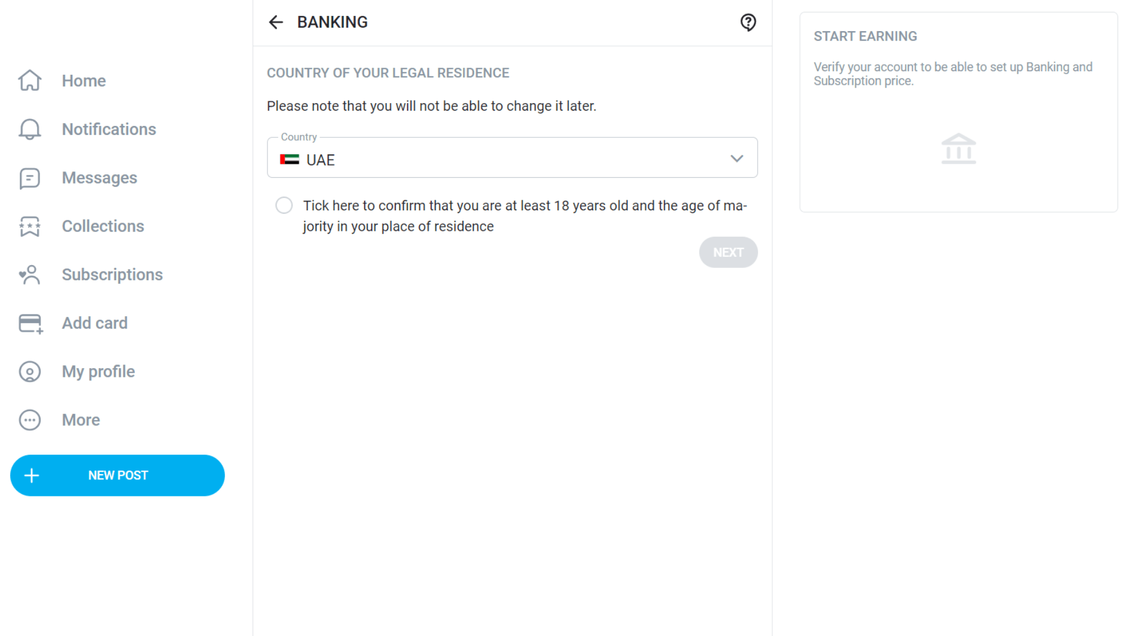Open My profile section

tap(98, 371)
